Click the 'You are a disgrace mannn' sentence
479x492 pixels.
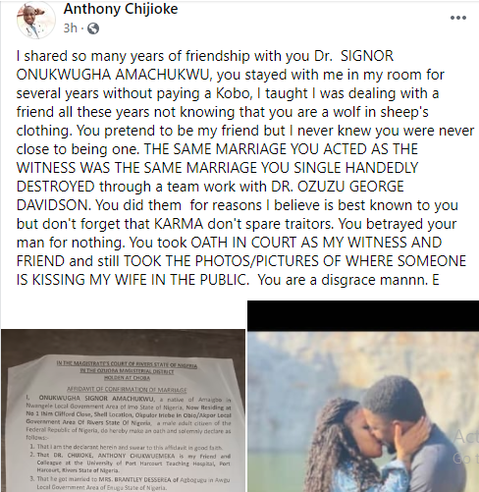click(341, 280)
